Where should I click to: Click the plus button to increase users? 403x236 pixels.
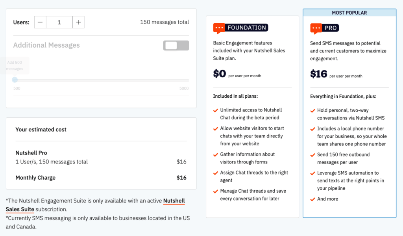point(78,22)
